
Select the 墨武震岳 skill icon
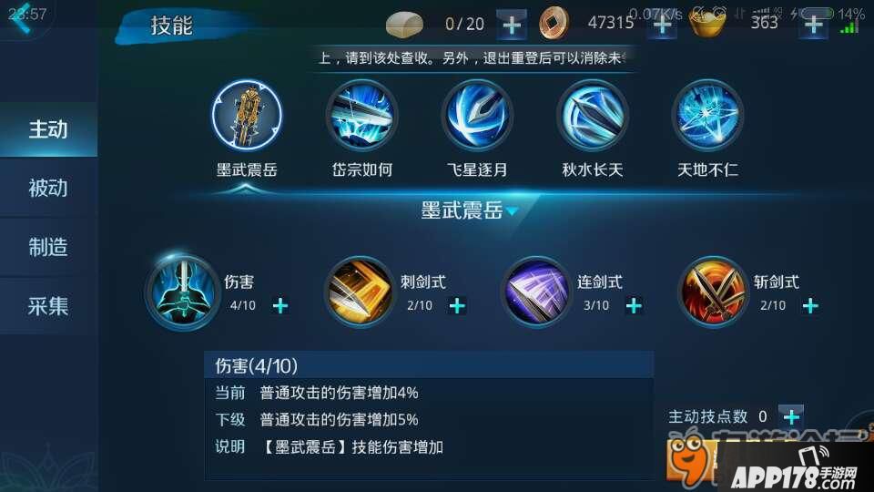(247, 116)
